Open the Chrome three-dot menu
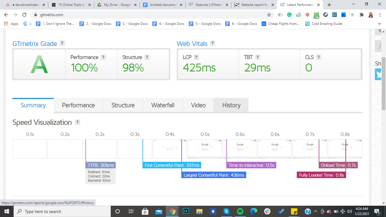The image size is (386, 217). tap(380, 15)
